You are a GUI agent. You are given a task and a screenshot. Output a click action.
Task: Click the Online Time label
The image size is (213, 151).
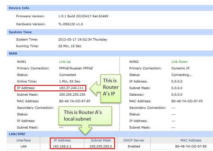point(27,81)
